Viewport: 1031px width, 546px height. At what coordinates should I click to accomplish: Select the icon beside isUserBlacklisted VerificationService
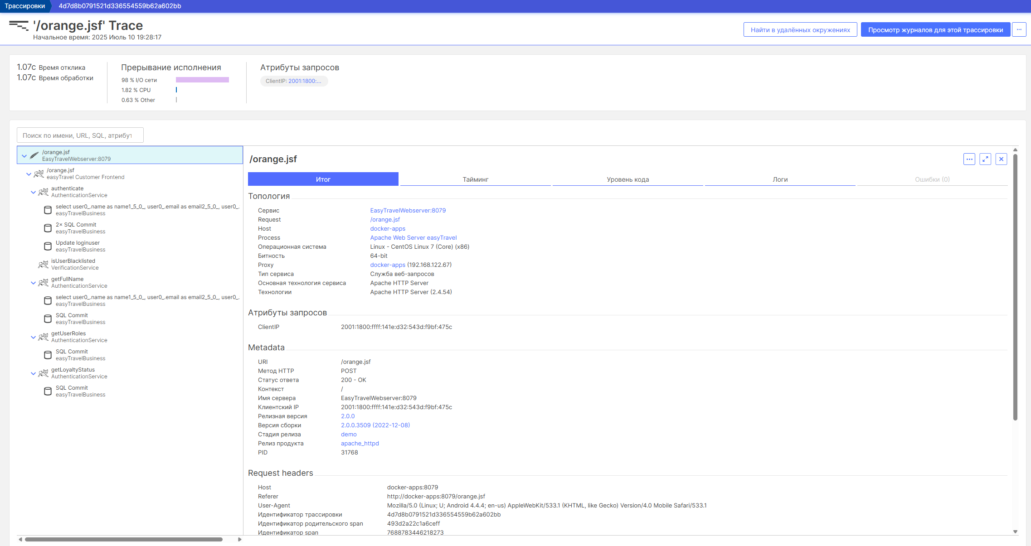44,264
